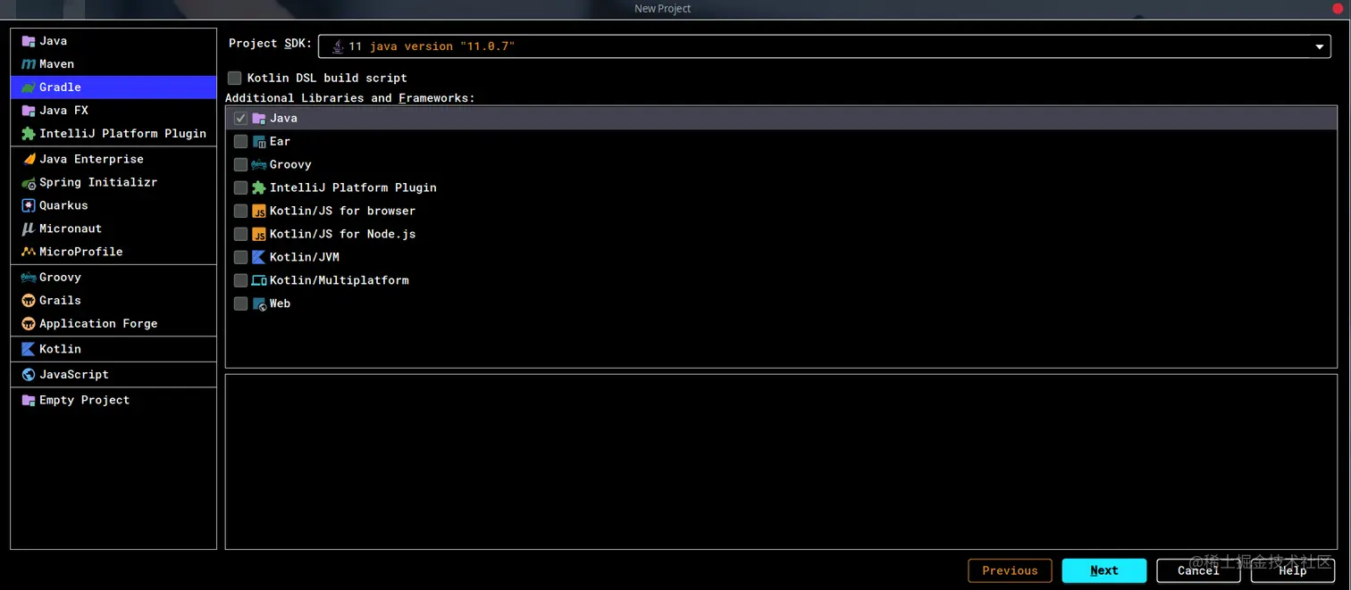The image size is (1351, 590).
Task: Click the Previous button
Action: tap(1010, 570)
